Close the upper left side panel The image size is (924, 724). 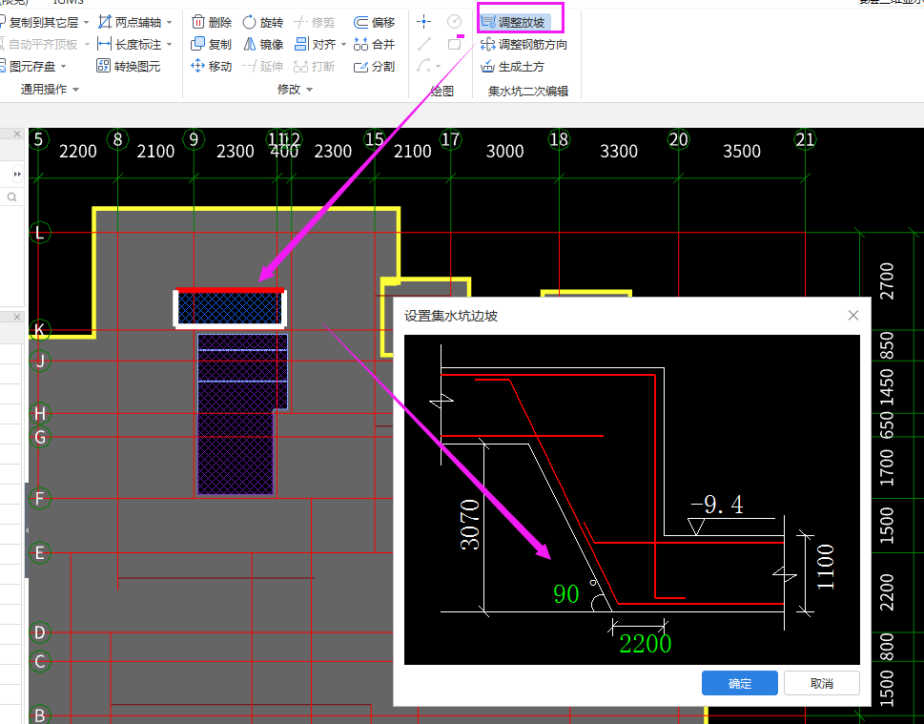pyautogui.click(x=17, y=134)
